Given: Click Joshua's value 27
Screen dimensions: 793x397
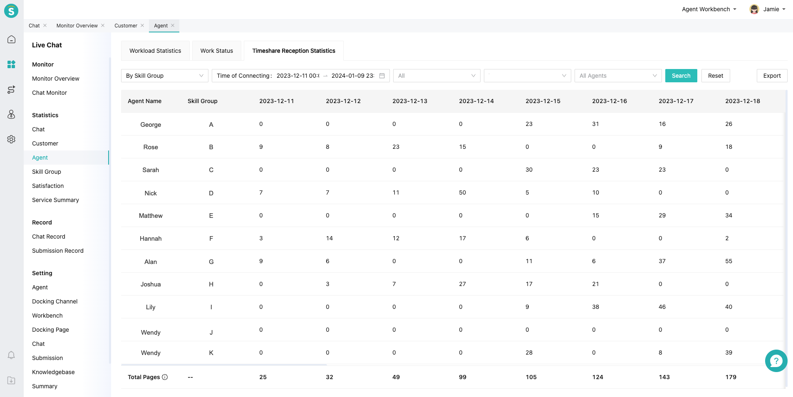Looking at the screenshot, I should pos(463,284).
